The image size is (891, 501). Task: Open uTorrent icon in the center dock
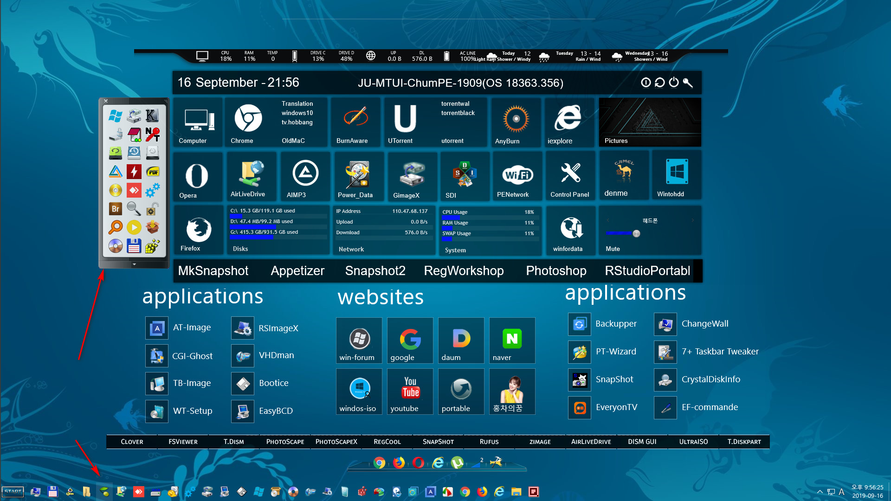coord(457,463)
